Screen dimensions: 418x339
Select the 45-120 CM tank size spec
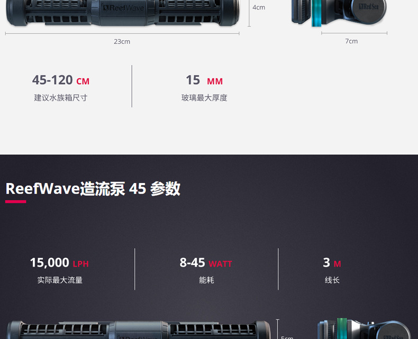[x=61, y=80]
